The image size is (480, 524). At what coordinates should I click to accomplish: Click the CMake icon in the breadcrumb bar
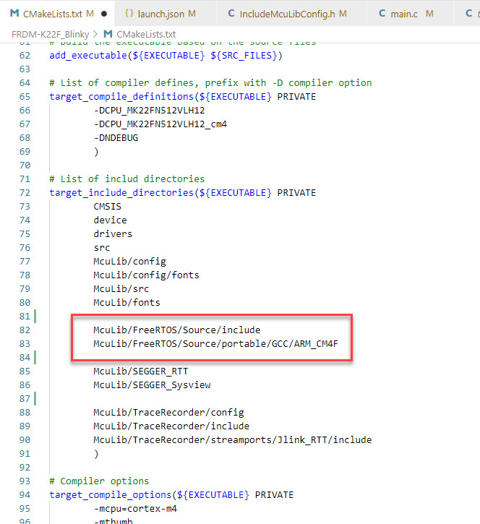point(108,34)
